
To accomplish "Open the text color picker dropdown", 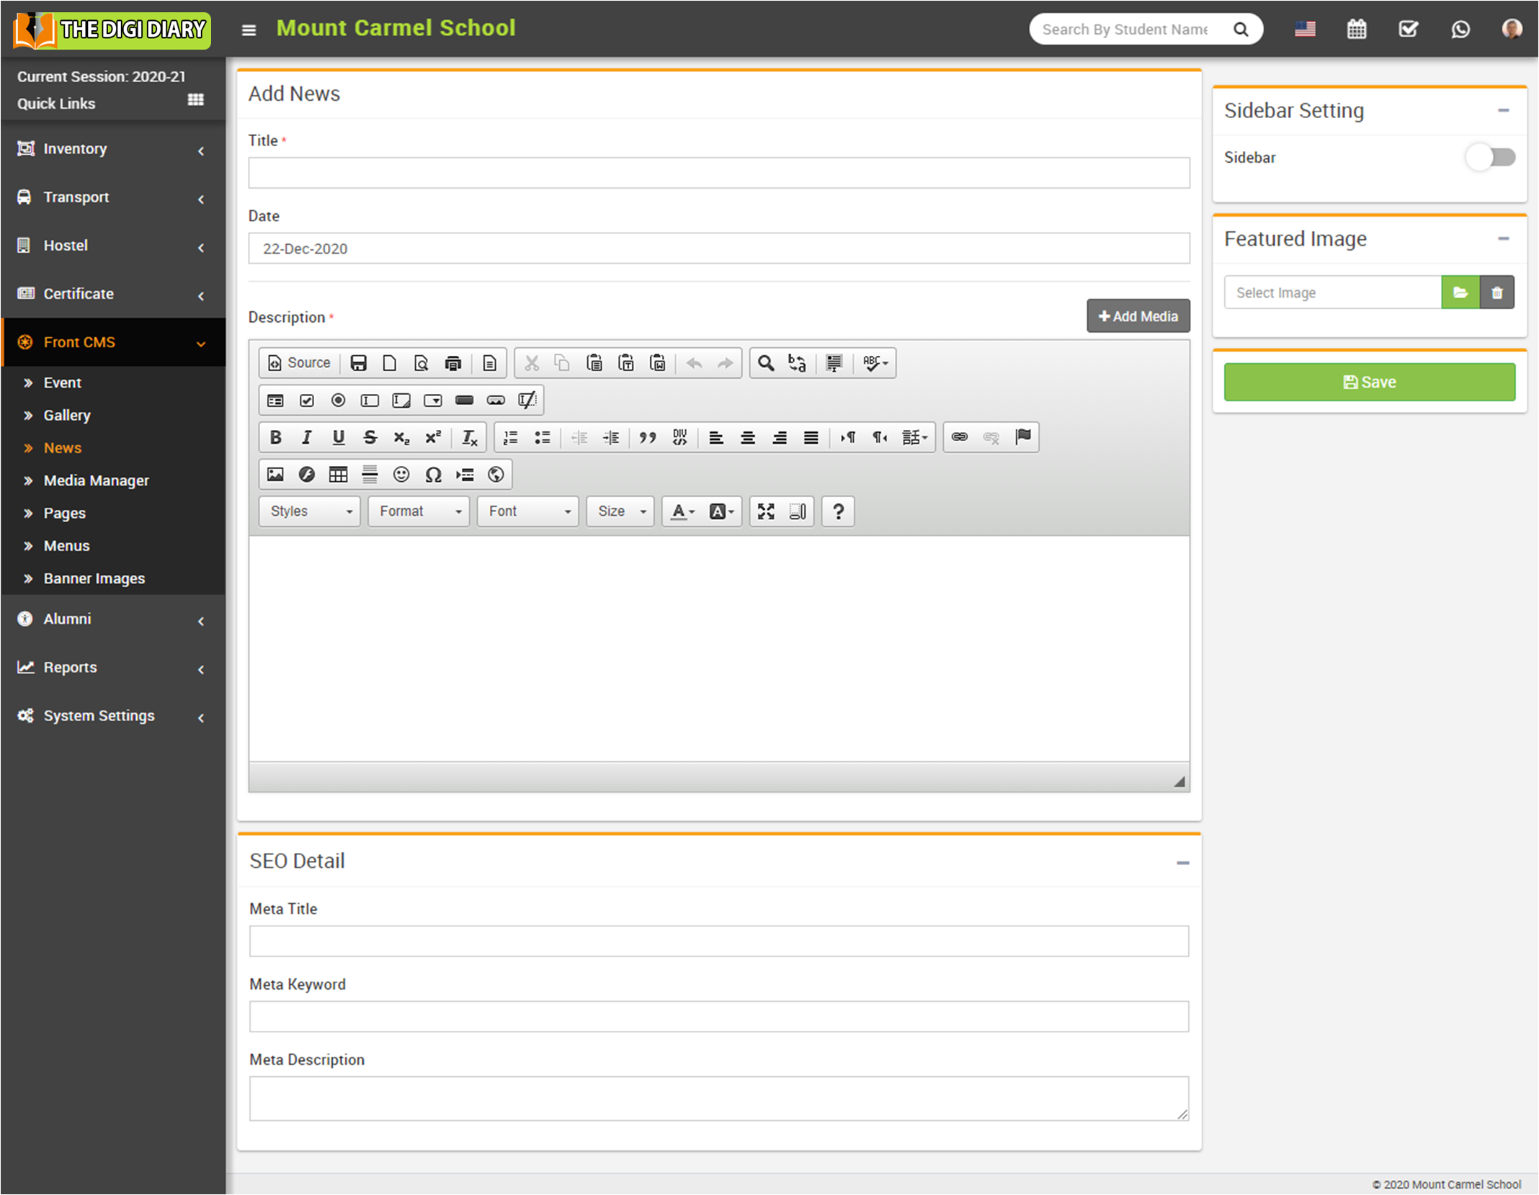I will pyautogui.click(x=682, y=511).
